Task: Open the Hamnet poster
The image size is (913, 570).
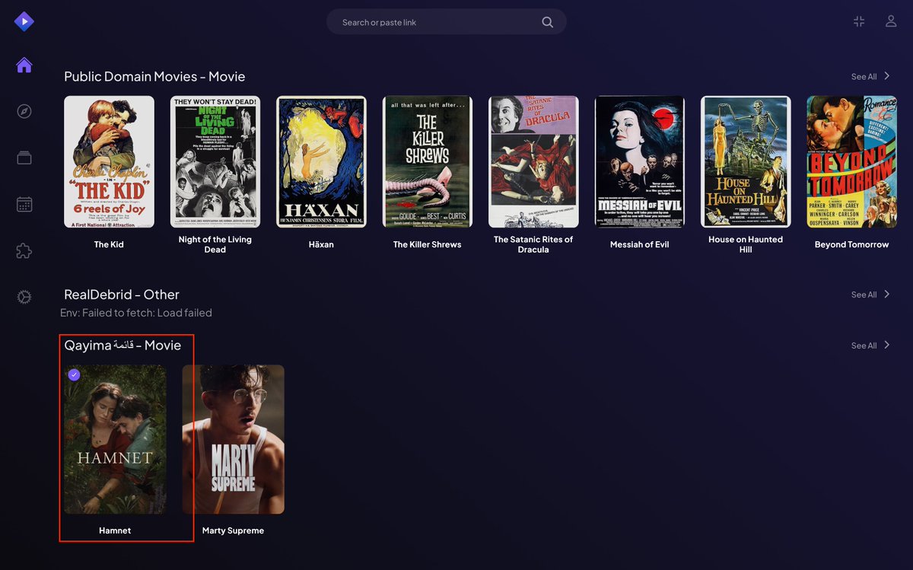Action: point(115,439)
